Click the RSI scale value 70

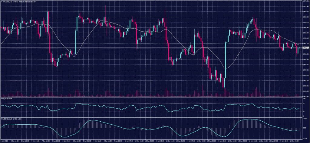tap(304, 103)
